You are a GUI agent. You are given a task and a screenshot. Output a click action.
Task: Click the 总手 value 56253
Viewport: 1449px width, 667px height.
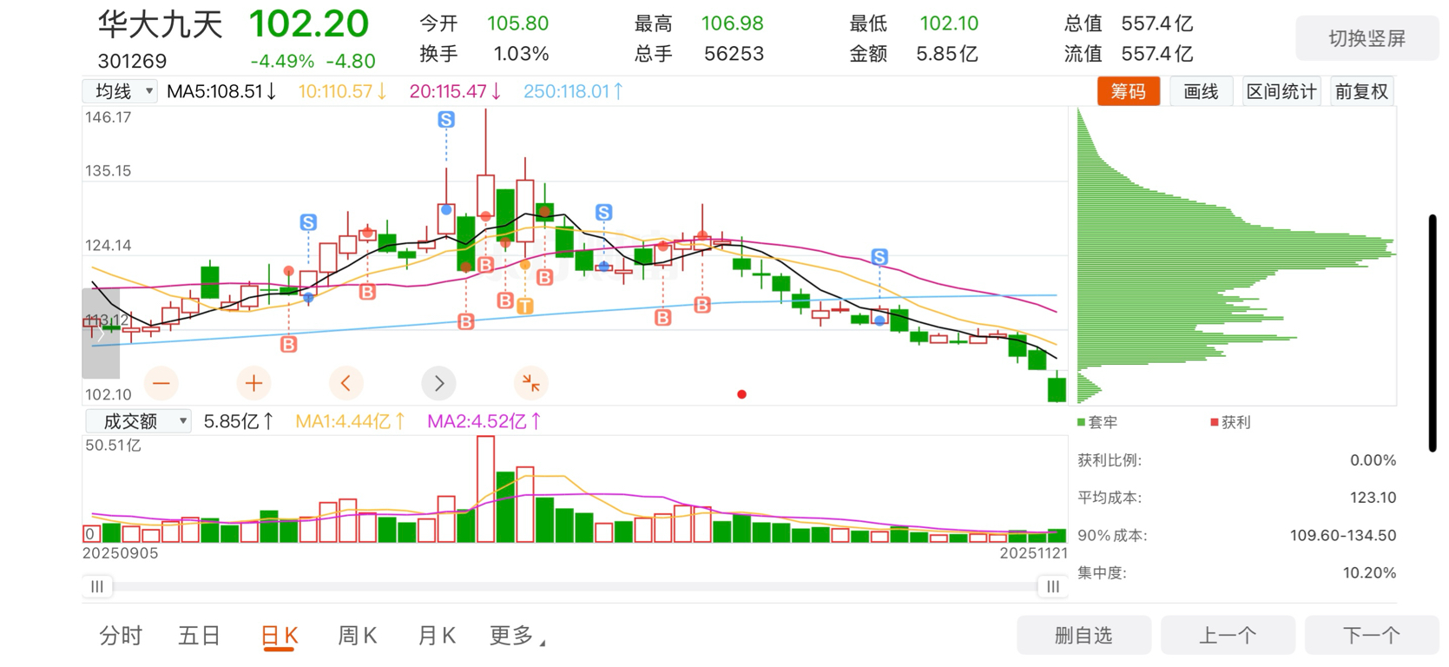[x=734, y=54]
